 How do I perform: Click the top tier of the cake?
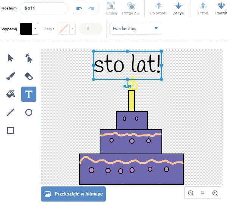(x=132, y=121)
